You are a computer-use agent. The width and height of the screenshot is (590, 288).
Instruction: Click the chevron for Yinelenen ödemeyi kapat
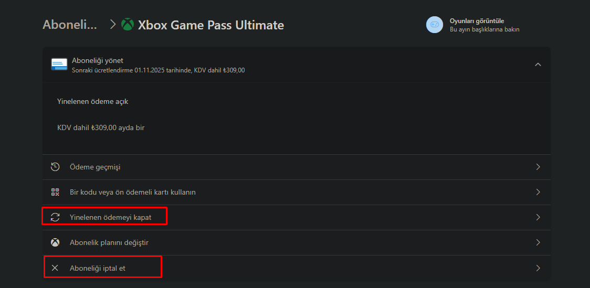(x=538, y=217)
